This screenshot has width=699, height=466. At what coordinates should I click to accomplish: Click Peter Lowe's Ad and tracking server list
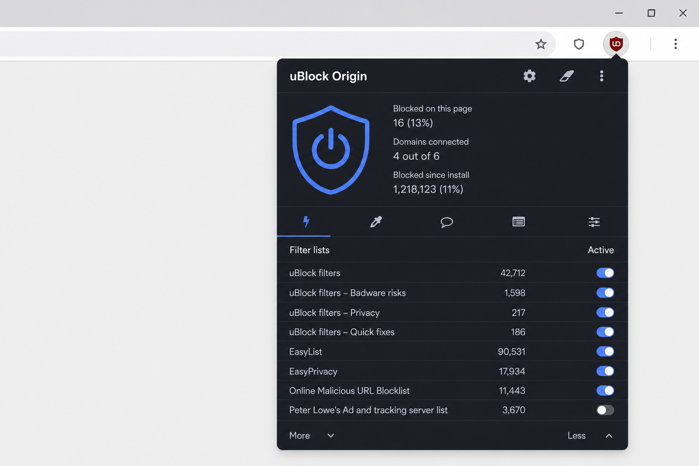pyautogui.click(x=369, y=410)
